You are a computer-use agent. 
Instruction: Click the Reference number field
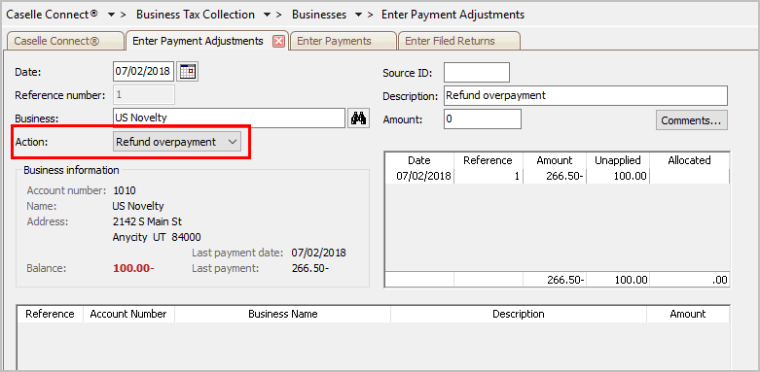click(x=143, y=95)
